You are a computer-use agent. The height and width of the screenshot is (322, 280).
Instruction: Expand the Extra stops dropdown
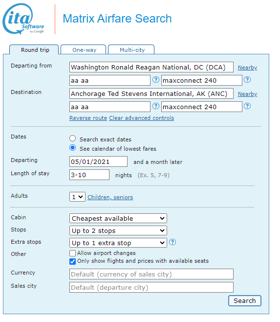(118, 243)
